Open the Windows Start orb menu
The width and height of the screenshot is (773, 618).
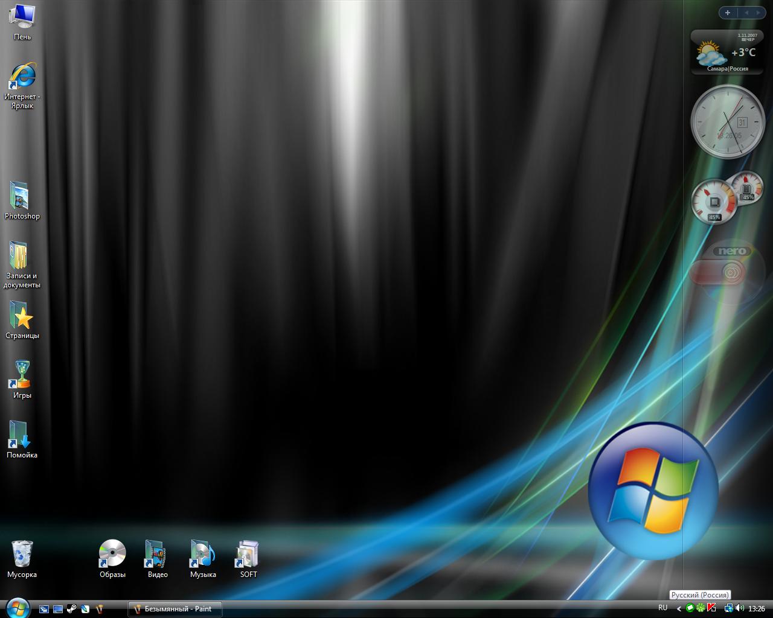[x=17, y=608]
